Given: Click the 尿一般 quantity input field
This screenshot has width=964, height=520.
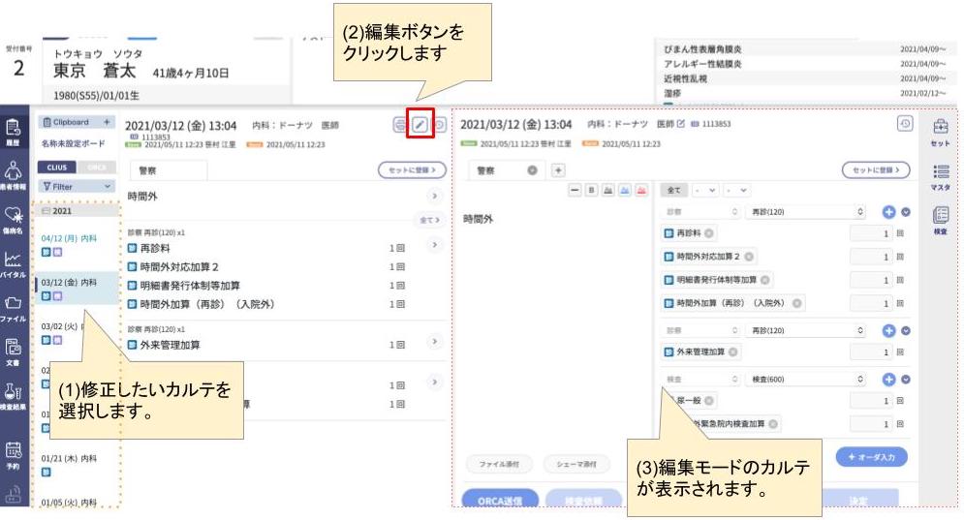Looking at the screenshot, I should click(871, 401).
